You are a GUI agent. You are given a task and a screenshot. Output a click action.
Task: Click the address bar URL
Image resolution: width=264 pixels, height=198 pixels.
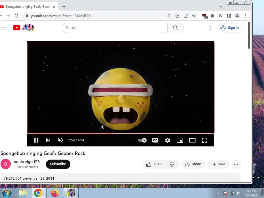61,16
